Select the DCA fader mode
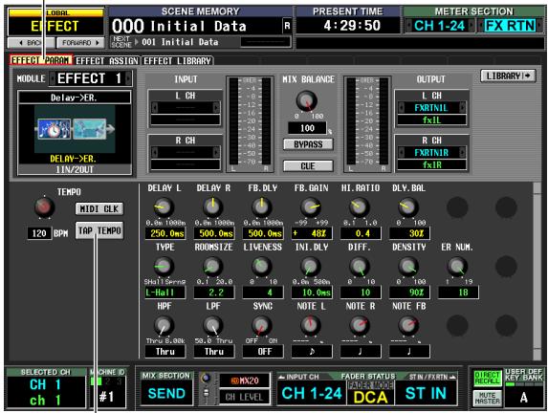This screenshot has width=548, height=413. [371, 398]
